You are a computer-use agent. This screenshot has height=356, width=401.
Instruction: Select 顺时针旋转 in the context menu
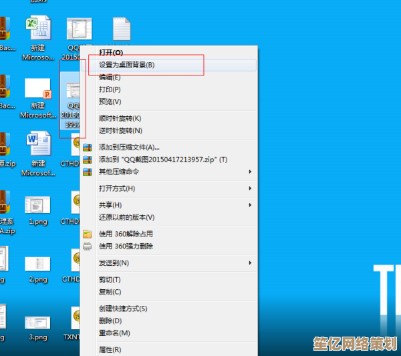pos(120,118)
